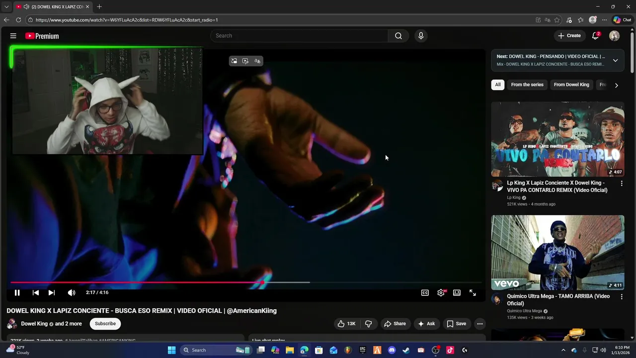Go back in browser

pos(6,20)
